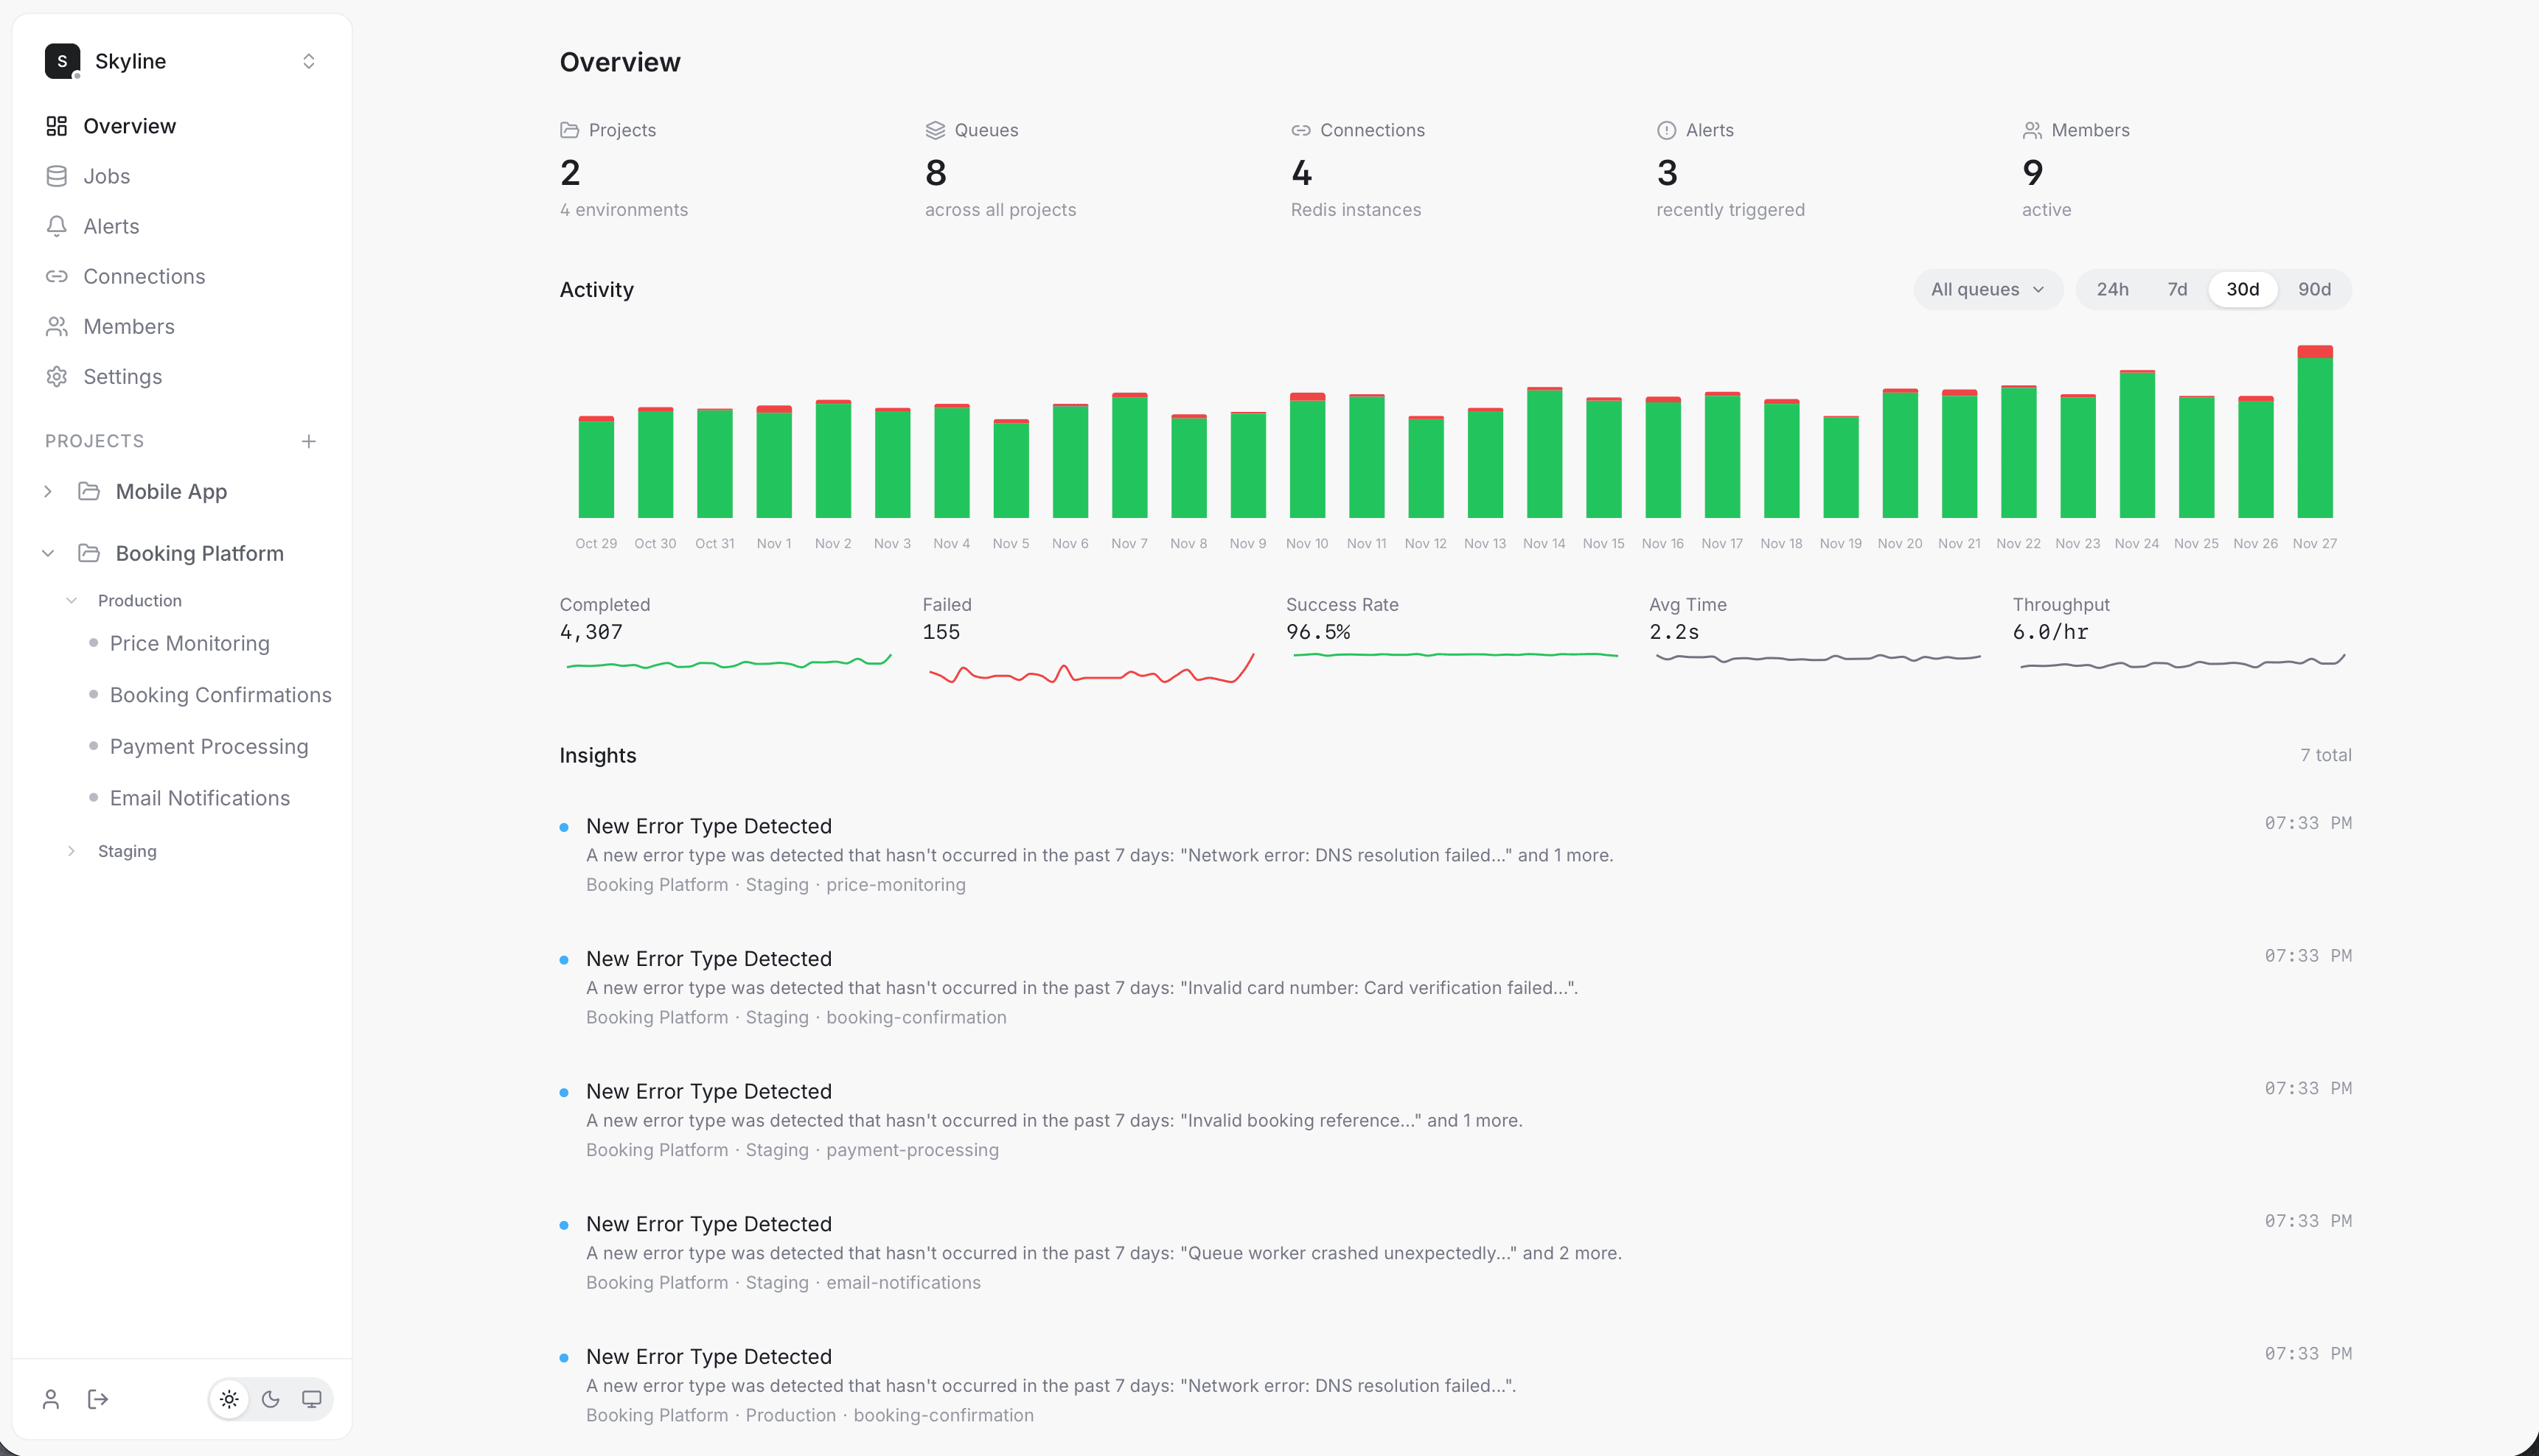The image size is (2539, 1456).
Task: Open the All queues dropdown
Action: (x=1987, y=289)
